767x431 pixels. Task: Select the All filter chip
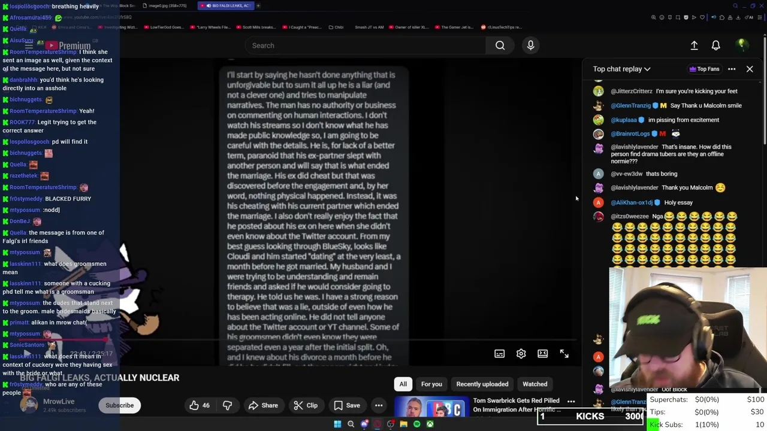coord(403,384)
